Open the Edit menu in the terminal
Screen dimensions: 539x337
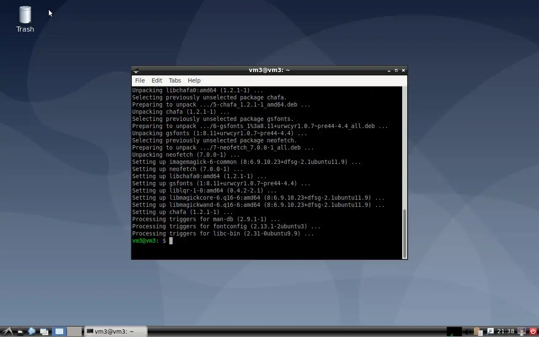[157, 80]
